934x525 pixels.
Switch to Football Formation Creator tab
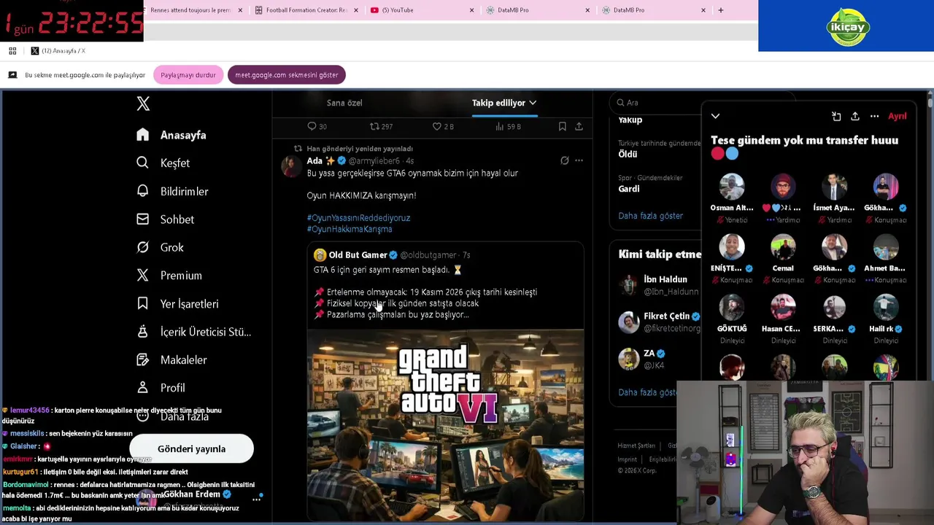(x=306, y=10)
